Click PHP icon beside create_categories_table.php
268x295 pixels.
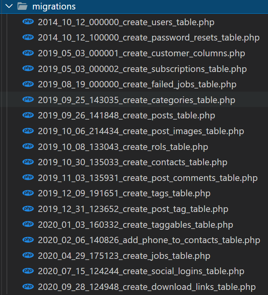28,100
